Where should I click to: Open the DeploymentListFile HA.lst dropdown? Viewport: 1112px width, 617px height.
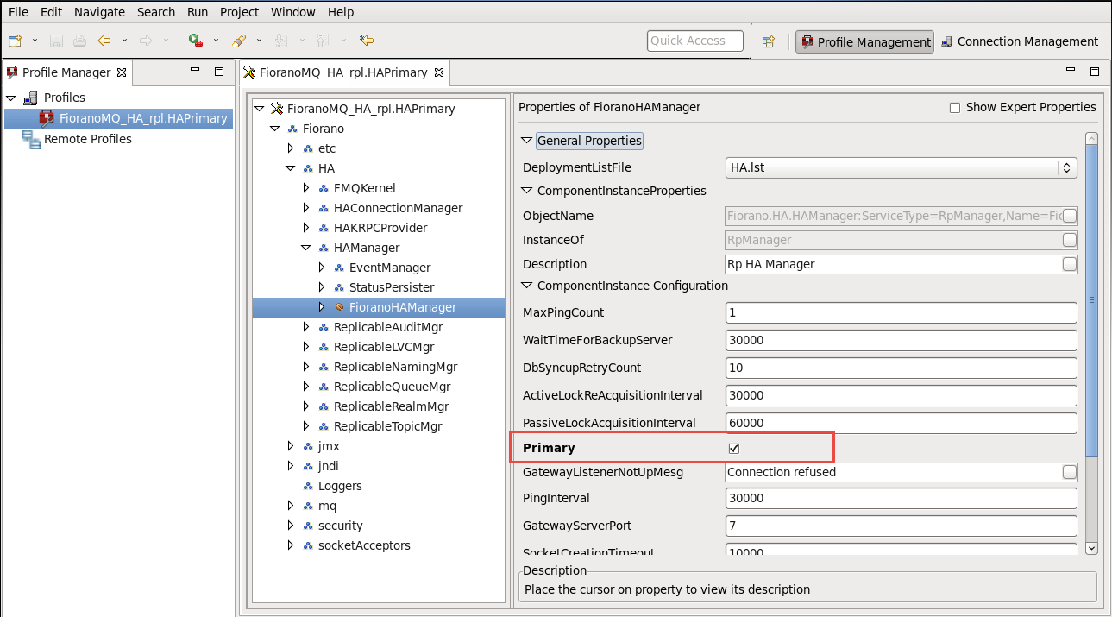pyautogui.click(x=902, y=167)
